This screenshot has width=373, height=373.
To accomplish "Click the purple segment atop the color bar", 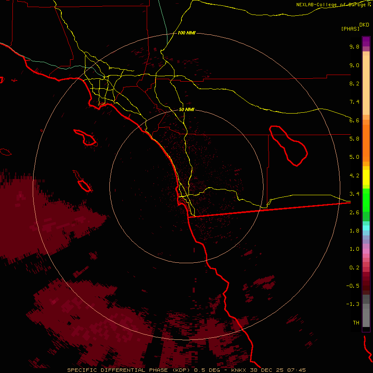I will [x=366, y=41].
